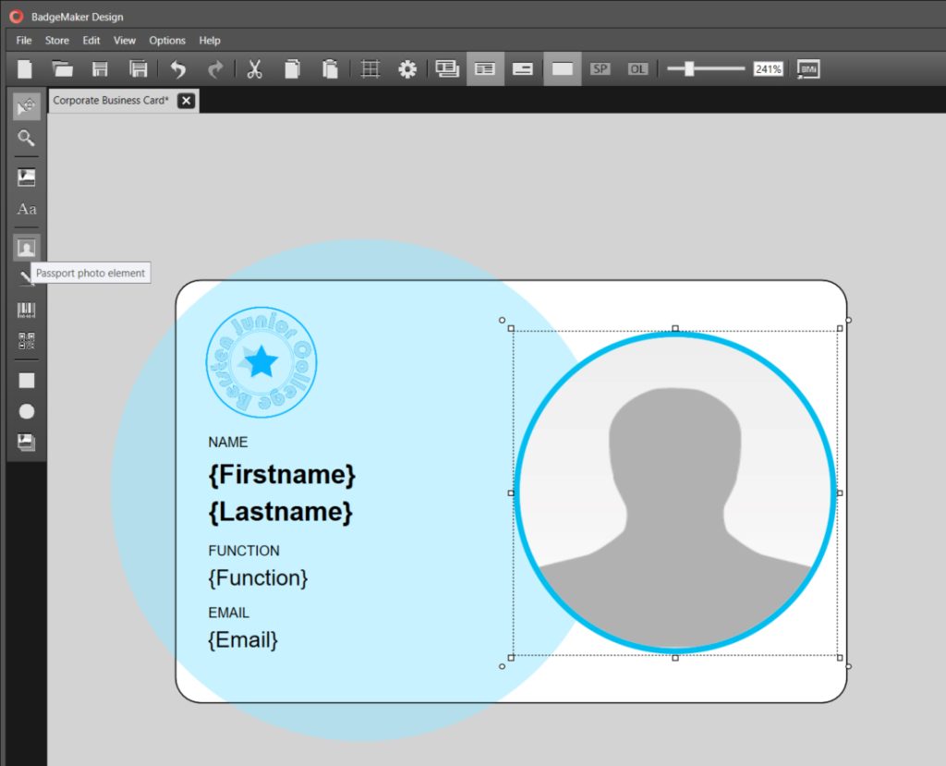Screen dimensions: 946x766
Task: Select the Passport photo element tool
Action: [x=25, y=247]
